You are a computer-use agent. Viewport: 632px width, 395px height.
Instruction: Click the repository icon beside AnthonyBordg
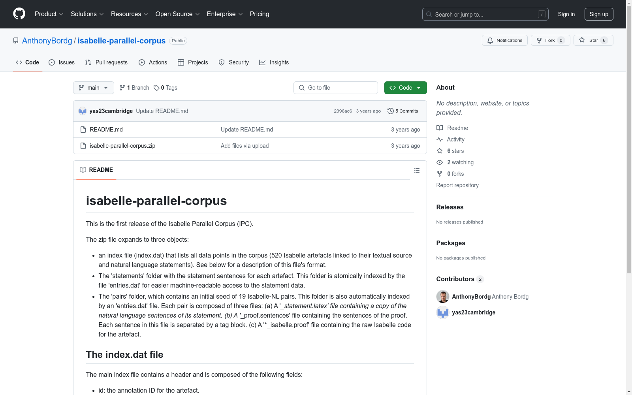click(16, 41)
